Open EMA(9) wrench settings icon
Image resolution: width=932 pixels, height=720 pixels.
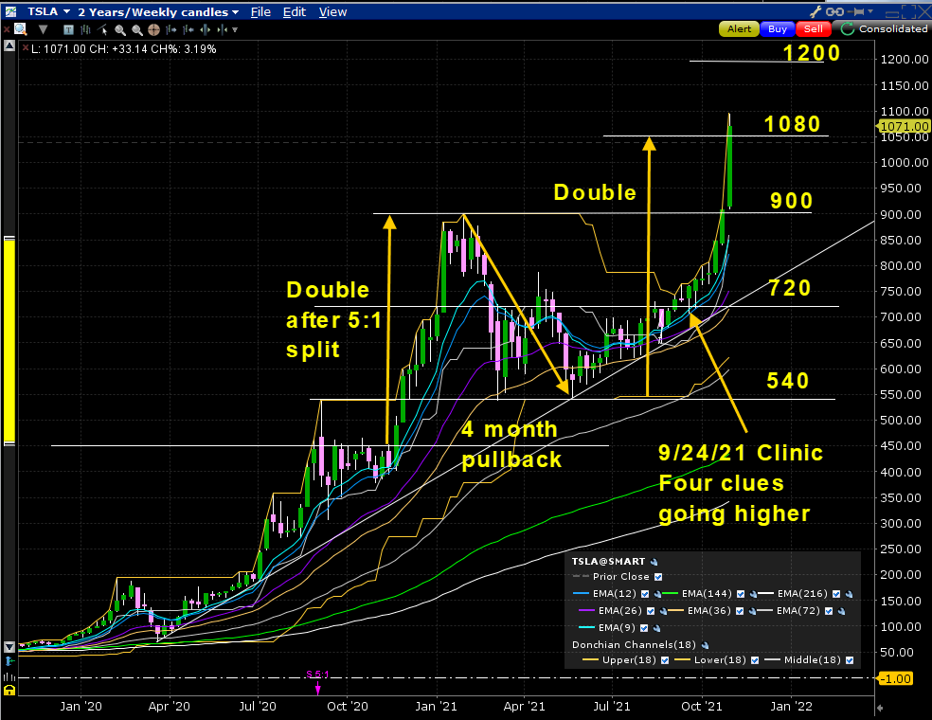coord(656,628)
